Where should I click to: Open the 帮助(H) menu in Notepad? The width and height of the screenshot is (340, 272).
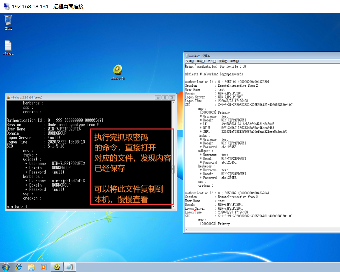(x=235, y=61)
